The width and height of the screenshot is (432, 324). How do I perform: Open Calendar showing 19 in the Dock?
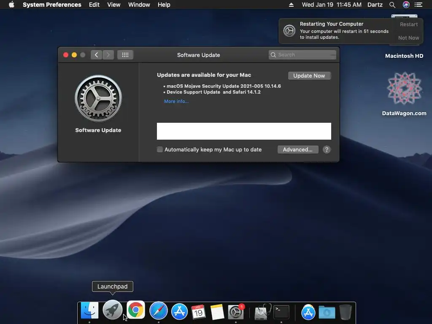(x=198, y=312)
